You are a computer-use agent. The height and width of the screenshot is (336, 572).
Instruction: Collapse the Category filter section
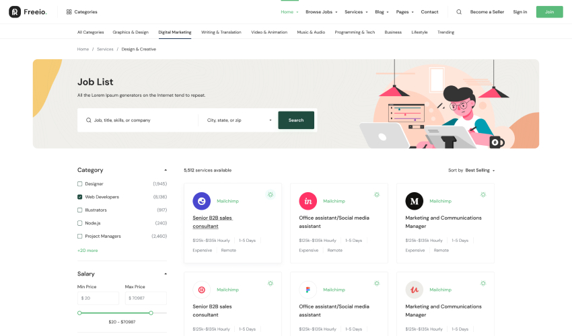[166, 170]
